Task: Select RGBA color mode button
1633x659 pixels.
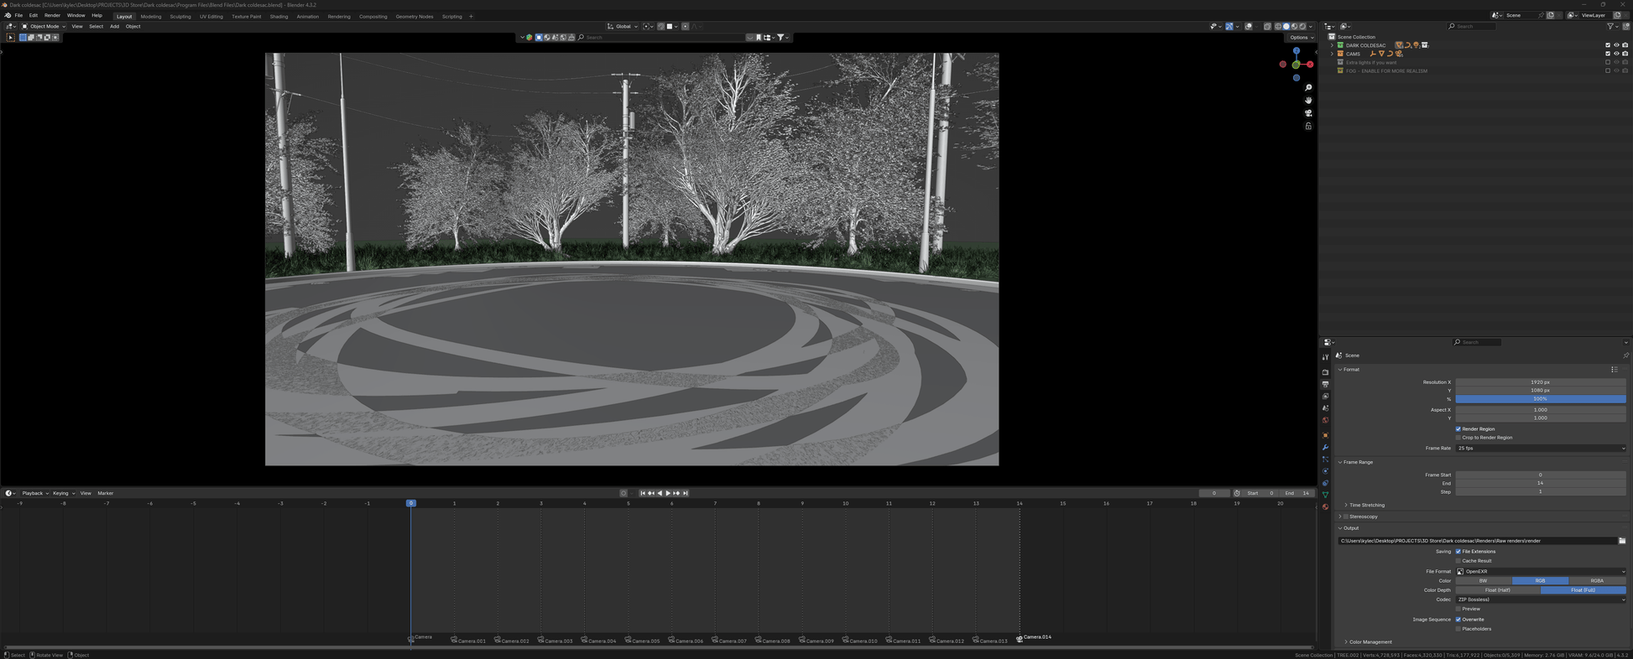Action: 1596,580
